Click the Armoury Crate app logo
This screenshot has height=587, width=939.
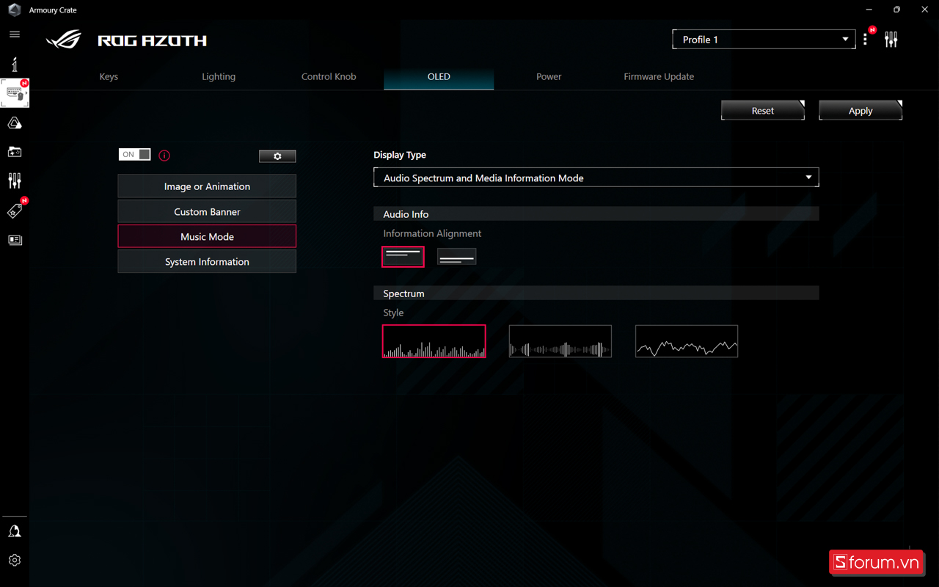point(14,10)
